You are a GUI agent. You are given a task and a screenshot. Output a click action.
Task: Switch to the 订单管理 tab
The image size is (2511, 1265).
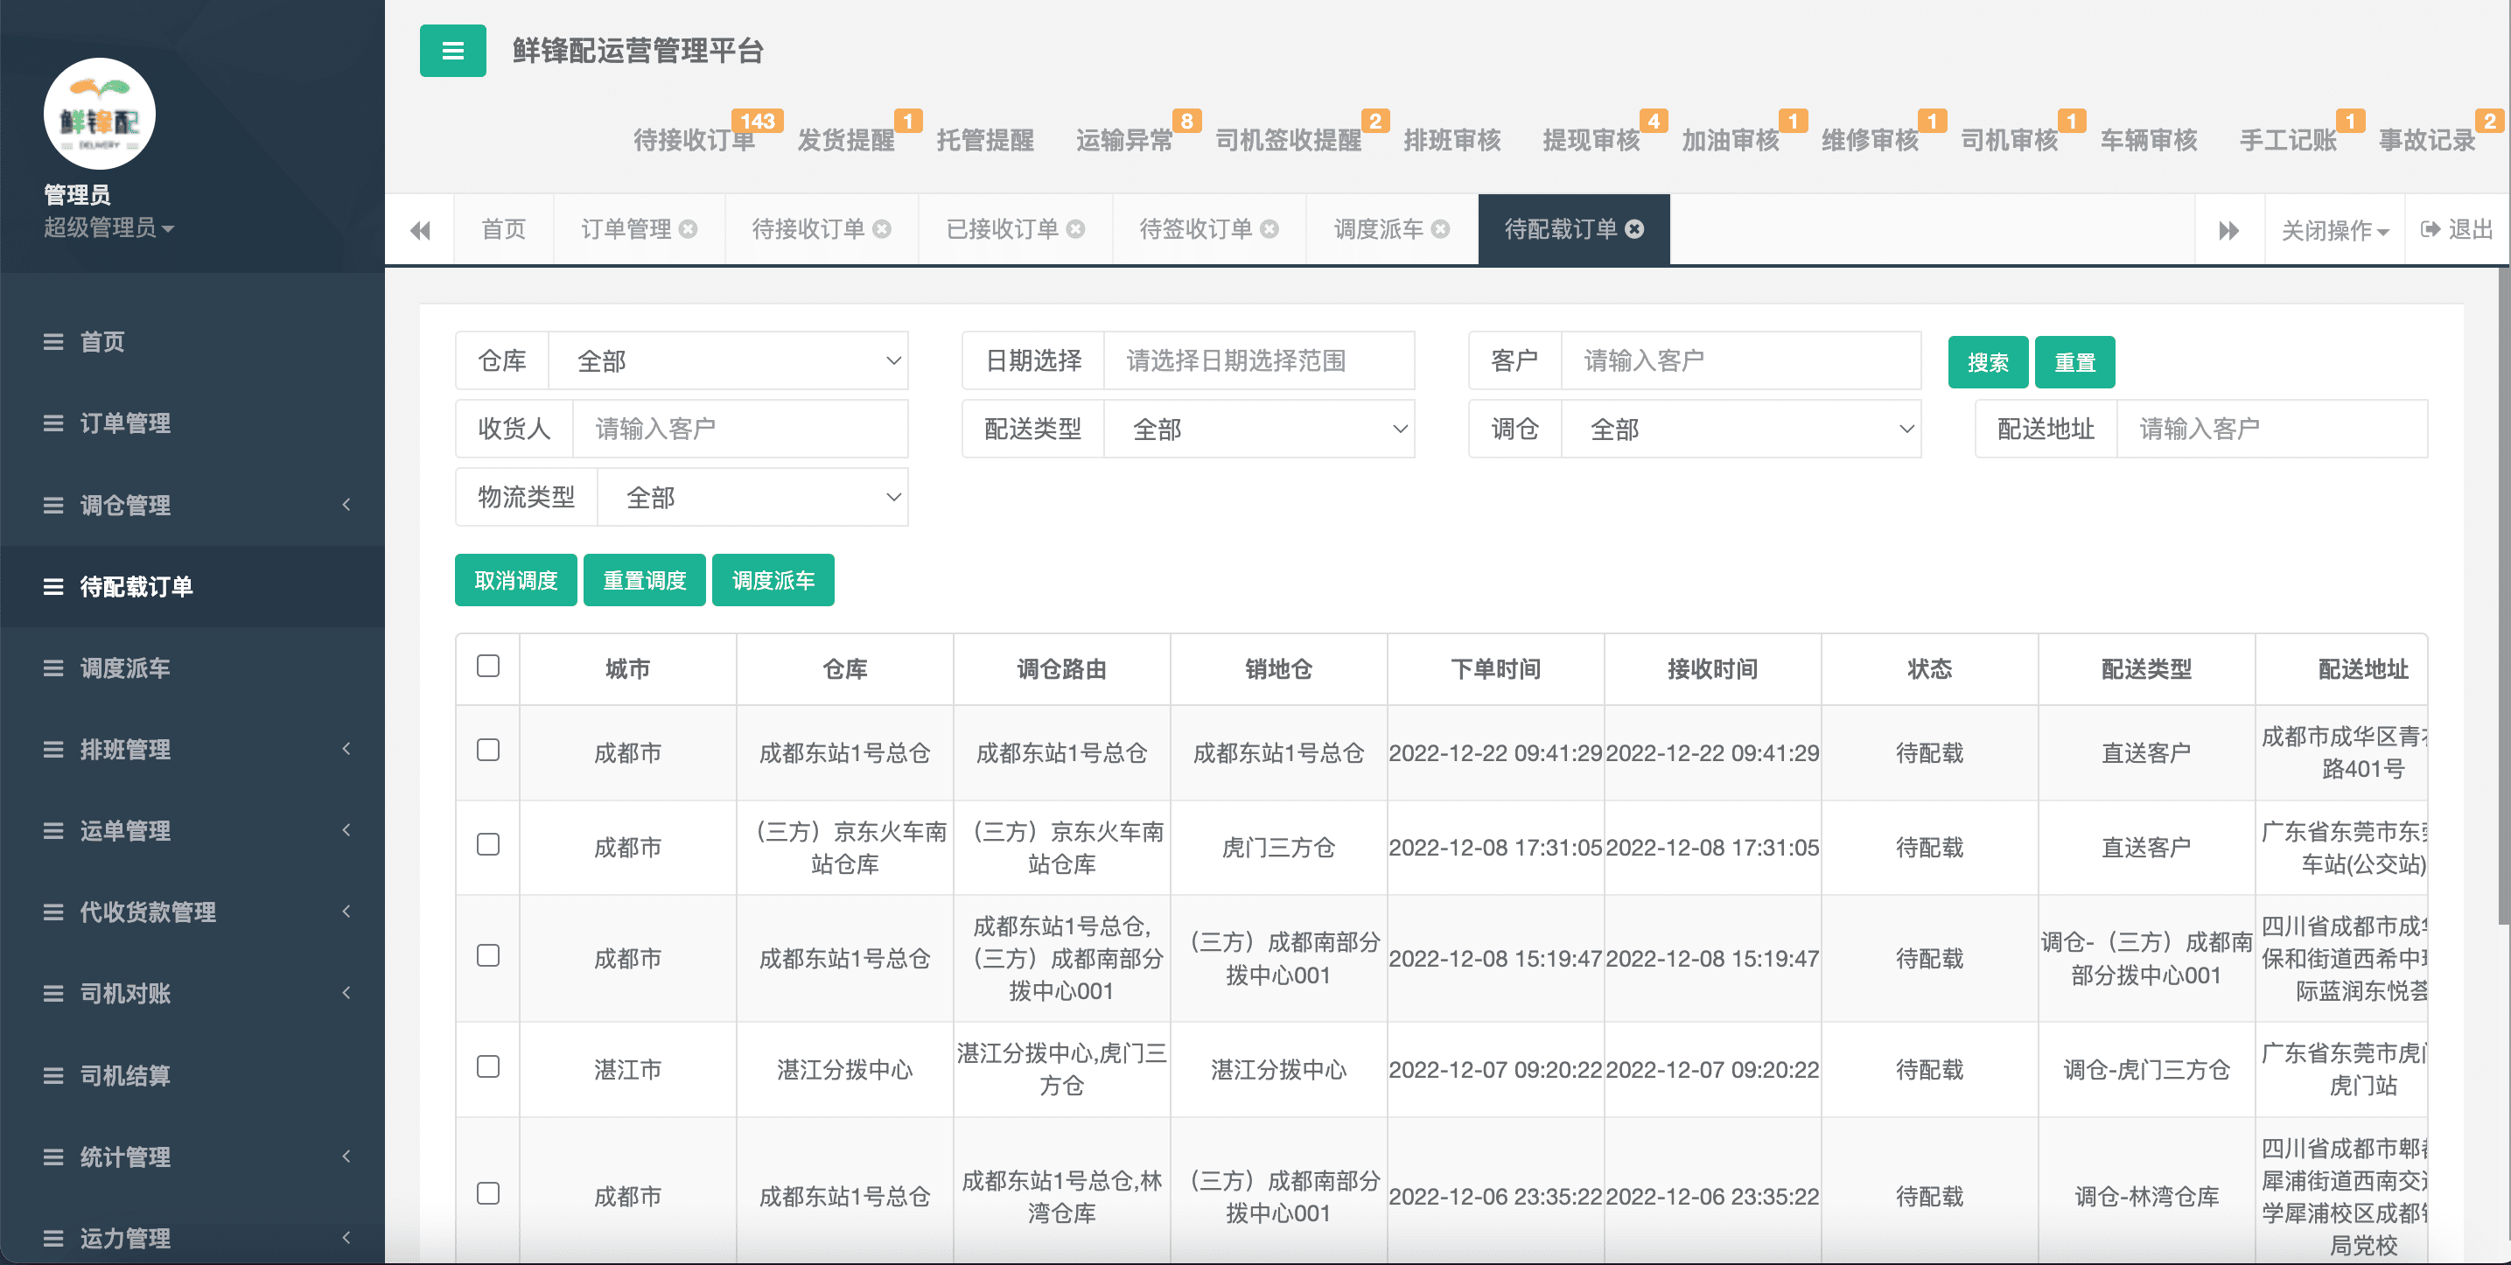[626, 229]
